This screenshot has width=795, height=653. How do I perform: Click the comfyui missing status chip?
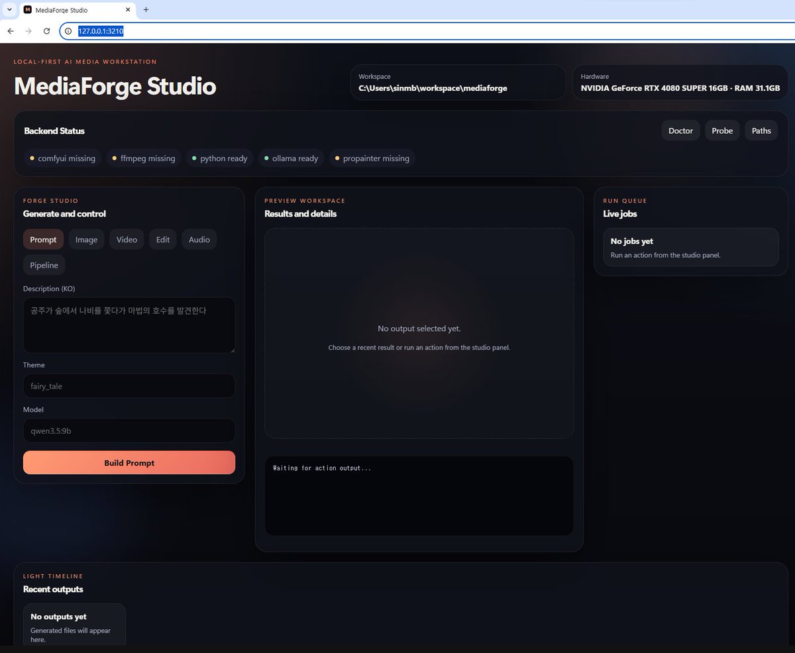click(62, 158)
